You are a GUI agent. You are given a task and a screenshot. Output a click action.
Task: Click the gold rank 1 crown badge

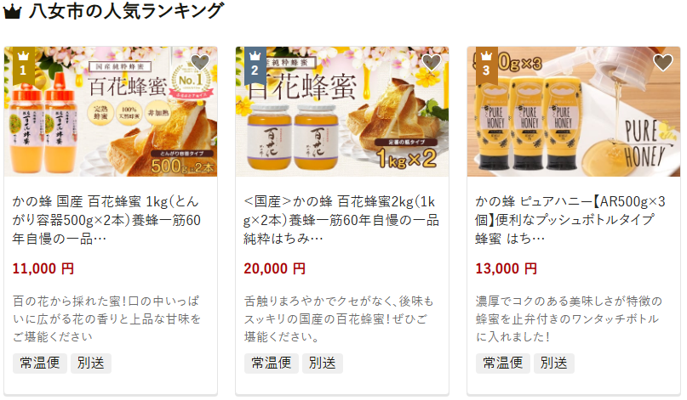(x=24, y=65)
